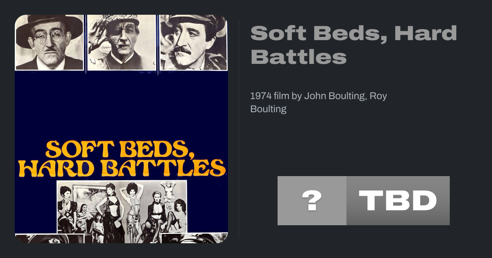
Task: Click the empty dark blue area of poster
Action: 122,106
